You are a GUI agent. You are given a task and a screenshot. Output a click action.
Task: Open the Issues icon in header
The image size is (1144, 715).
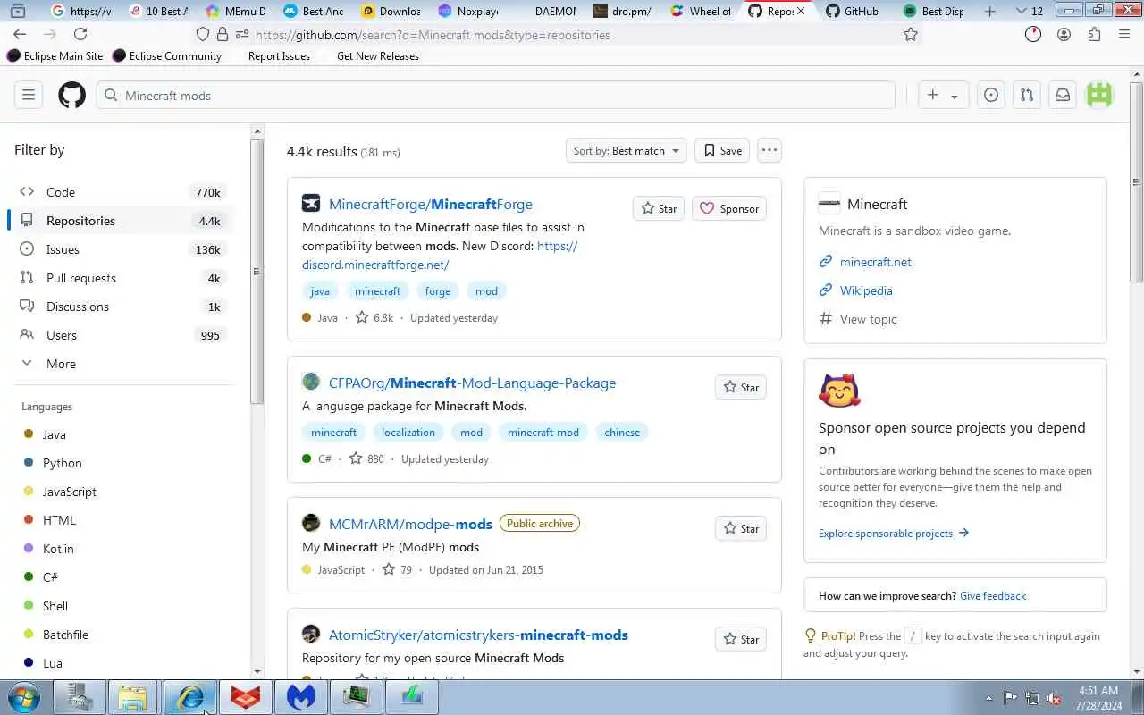(991, 95)
